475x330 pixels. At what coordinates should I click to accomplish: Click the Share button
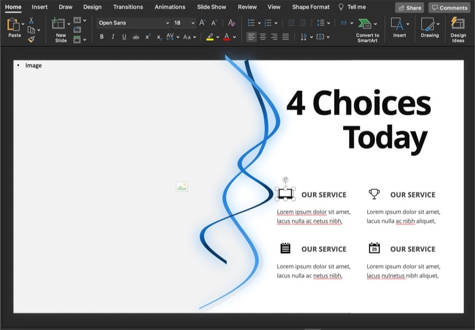click(409, 8)
